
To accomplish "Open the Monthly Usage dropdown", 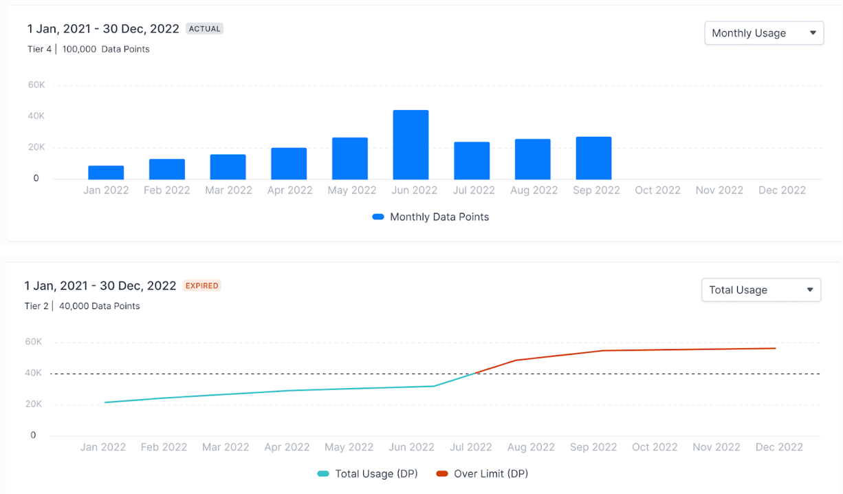I will coord(763,32).
